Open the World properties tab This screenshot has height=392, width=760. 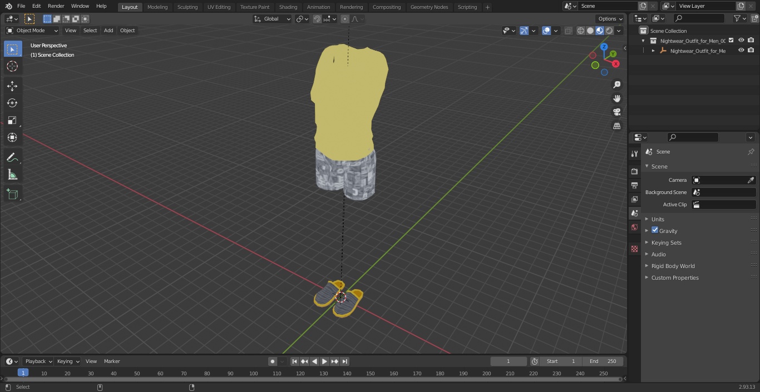coord(634,227)
